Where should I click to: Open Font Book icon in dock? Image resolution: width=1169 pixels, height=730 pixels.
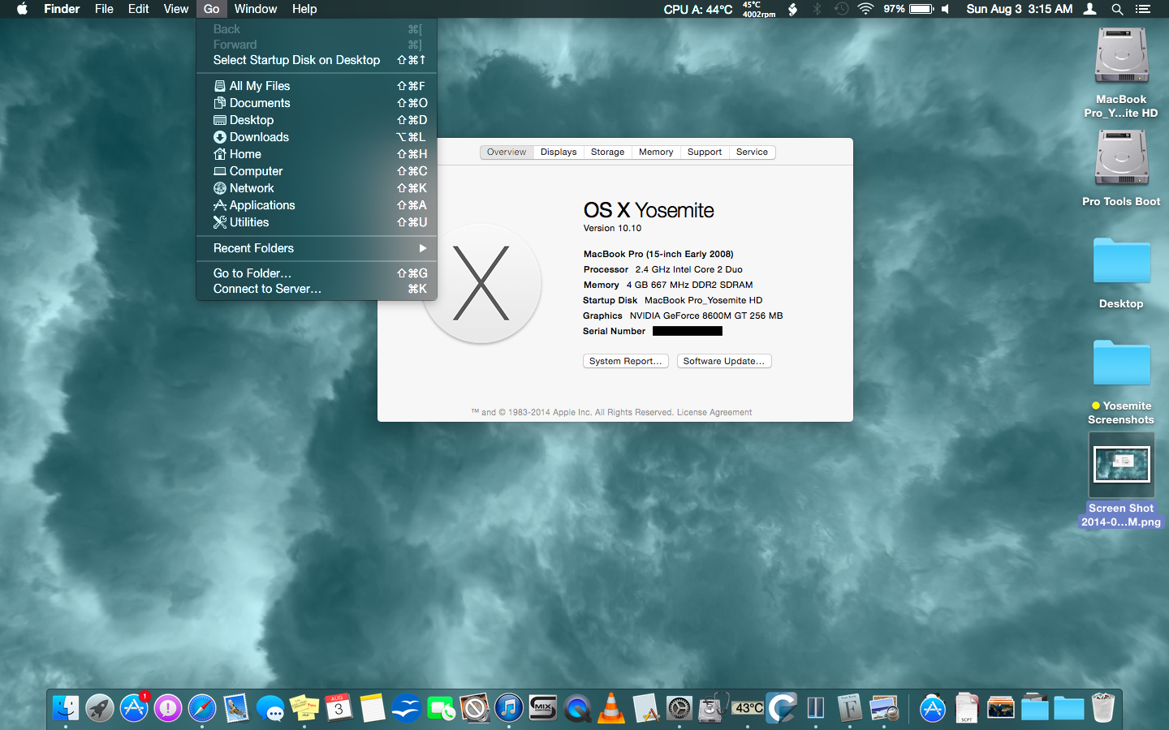click(x=850, y=708)
